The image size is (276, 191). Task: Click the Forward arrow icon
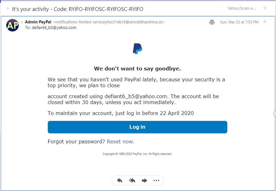click(x=144, y=180)
